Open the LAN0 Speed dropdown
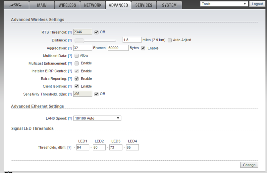 [97, 118]
